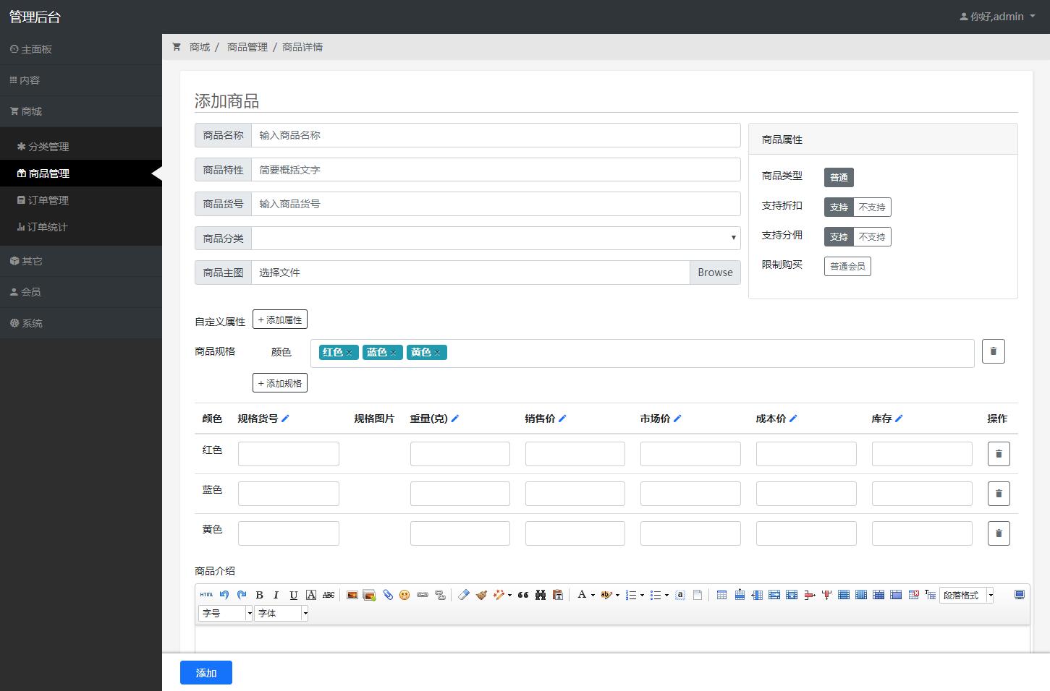Edit 销售价 column with pencil icon
Viewport: 1050px width, 691px height.
(x=562, y=419)
